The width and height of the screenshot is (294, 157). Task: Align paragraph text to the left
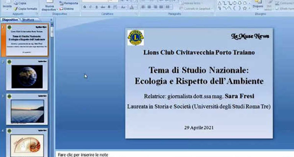[x=143, y=7]
